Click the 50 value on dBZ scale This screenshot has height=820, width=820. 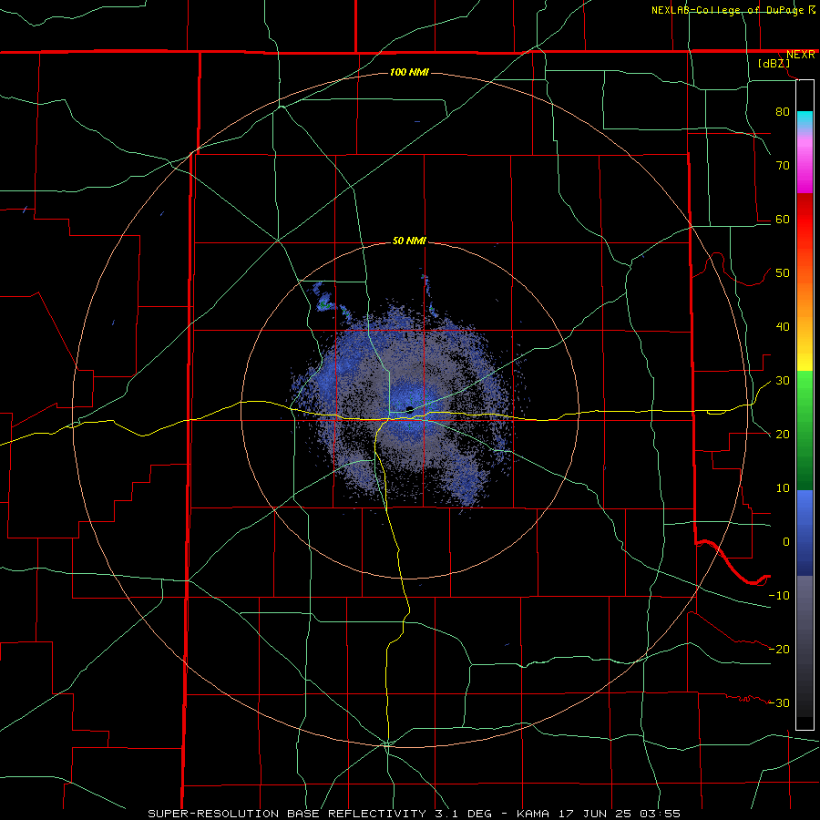click(x=783, y=272)
